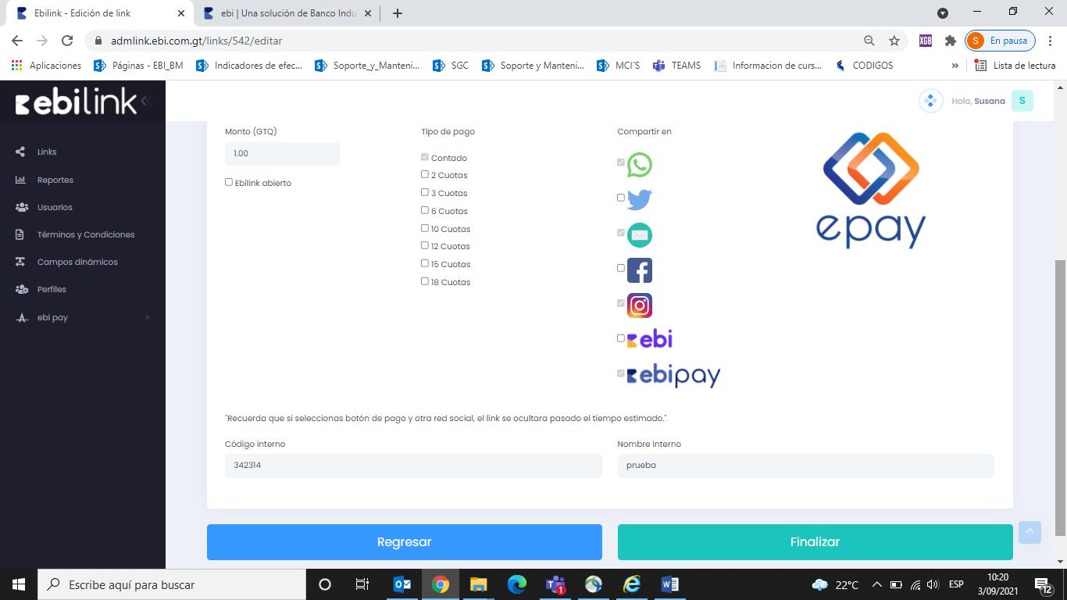Switch to the ebi Banco Industrial tab

tap(286, 13)
